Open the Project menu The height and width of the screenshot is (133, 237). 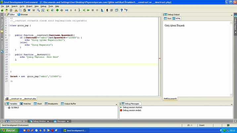tap(29, 6)
